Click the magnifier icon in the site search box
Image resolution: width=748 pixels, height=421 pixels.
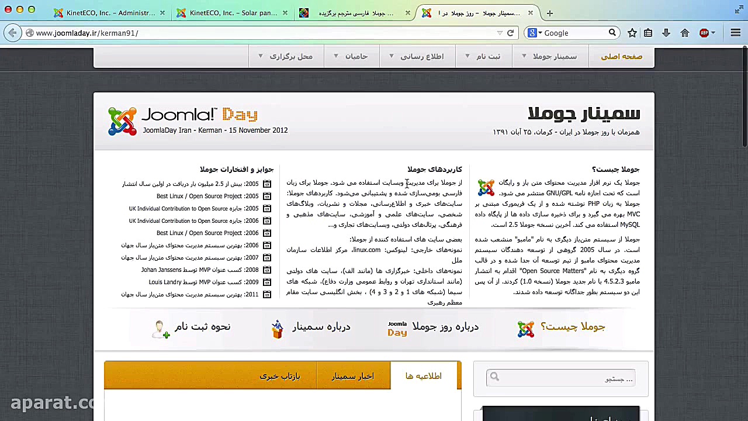[x=494, y=377]
